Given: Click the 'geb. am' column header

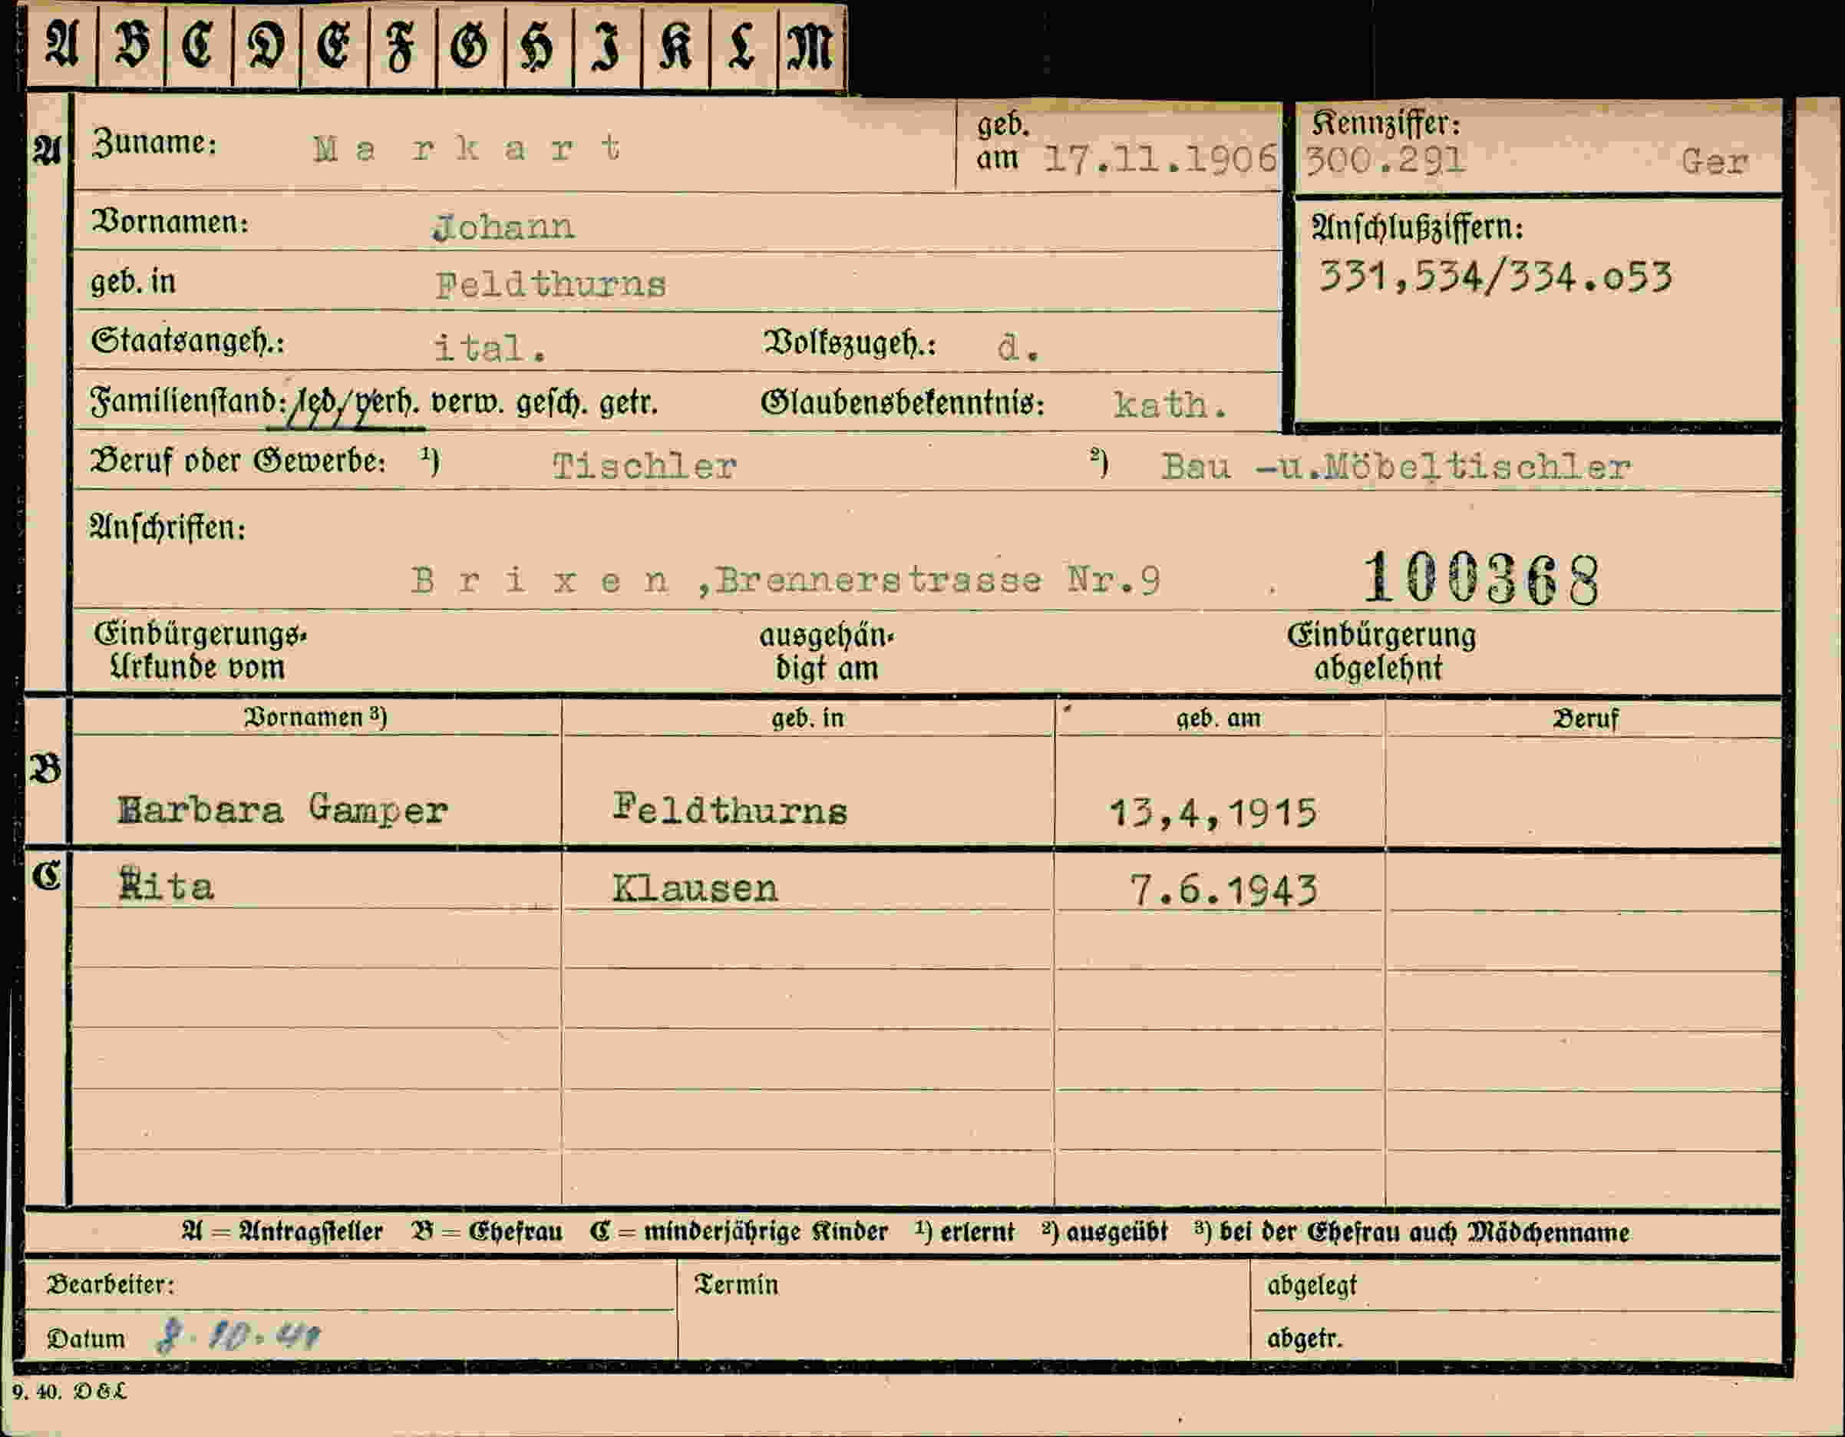Looking at the screenshot, I should [x=1218, y=718].
